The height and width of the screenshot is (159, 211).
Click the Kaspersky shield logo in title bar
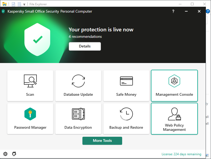[x=3, y=12]
